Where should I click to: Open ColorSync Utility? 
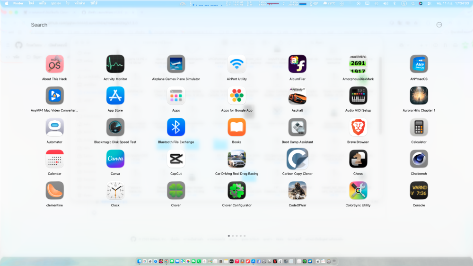click(358, 191)
